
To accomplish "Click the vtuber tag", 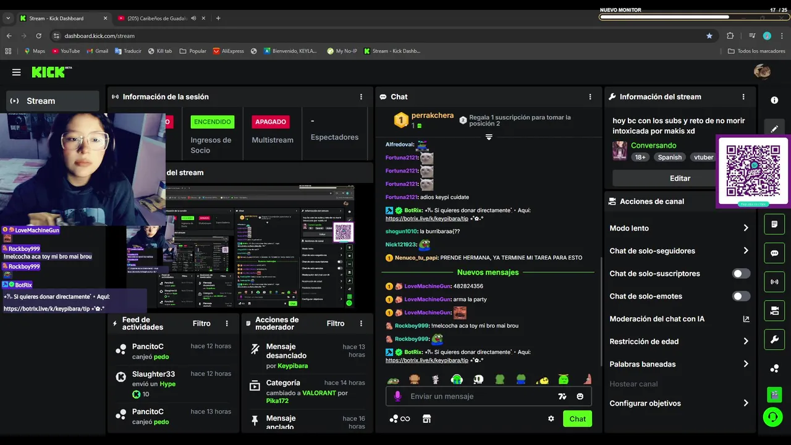I will pyautogui.click(x=703, y=157).
